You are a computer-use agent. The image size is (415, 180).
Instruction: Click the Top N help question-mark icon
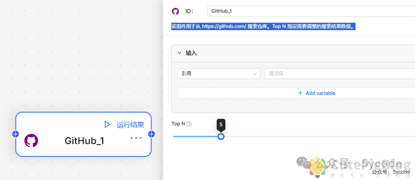(189, 124)
